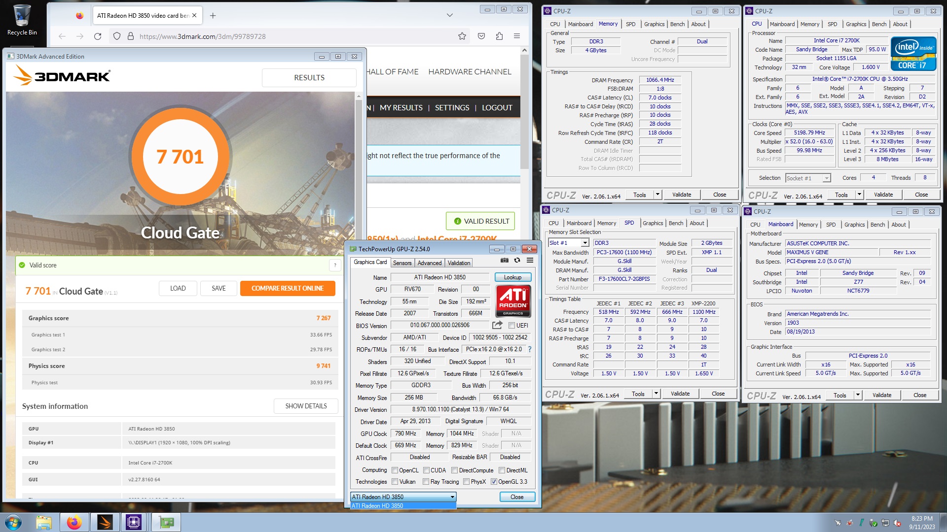947x532 pixels.
Task: Expand Tools arrow in CPU-Z SPD window
Action: point(656,394)
